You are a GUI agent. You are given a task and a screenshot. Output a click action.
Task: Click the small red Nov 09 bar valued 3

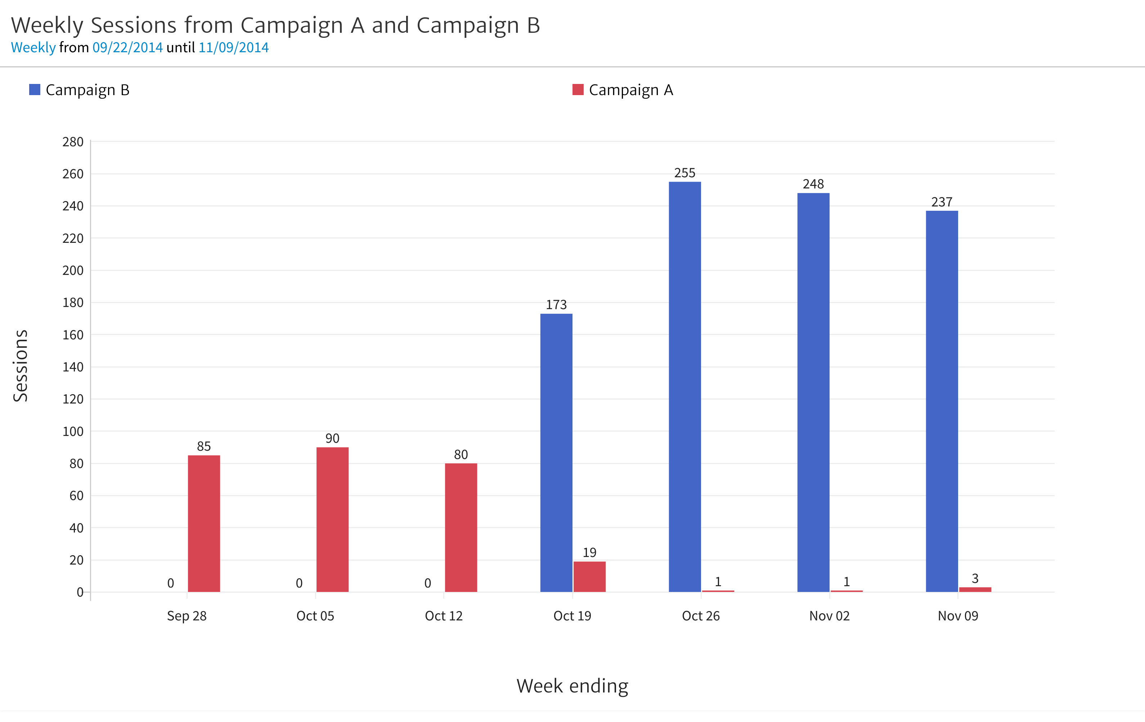(975, 589)
